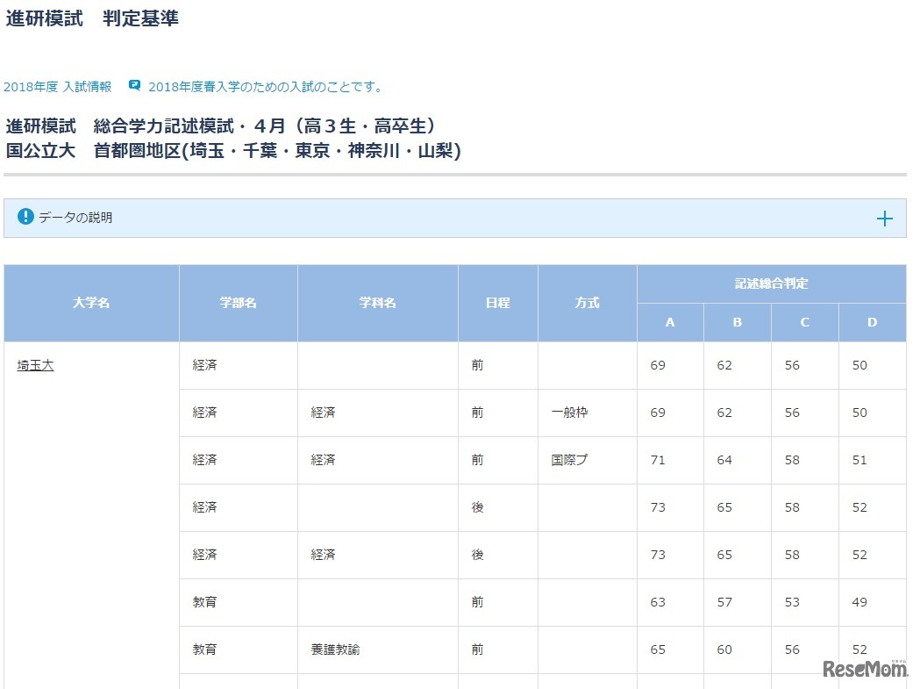The height and width of the screenshot is (689, 920).
Task: Click the B grade column header
Action: pyautogui.click(x=737, y=322)
